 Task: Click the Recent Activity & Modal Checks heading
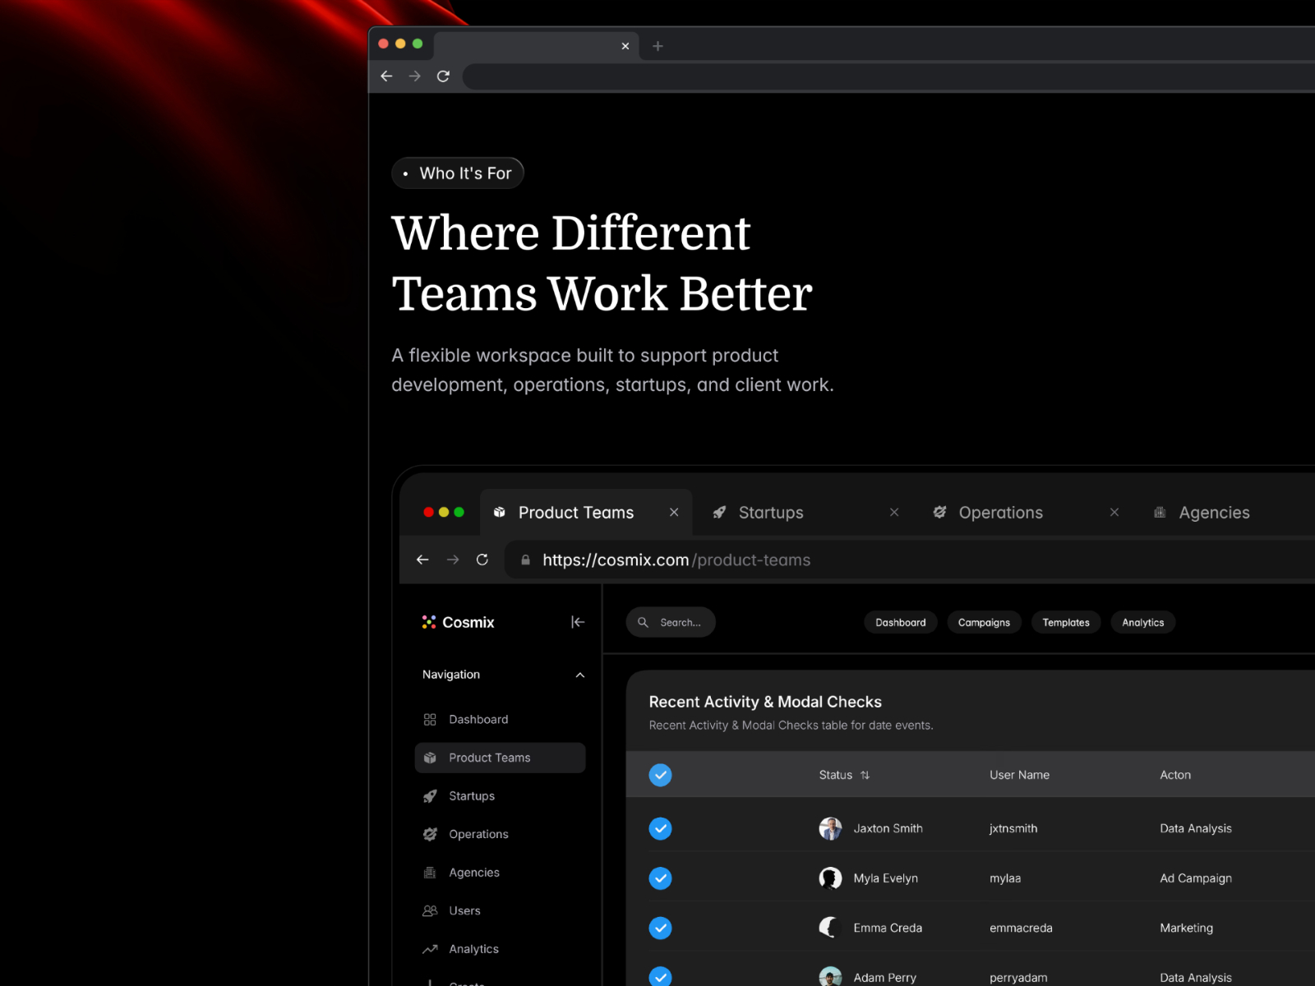coord(765,702)
